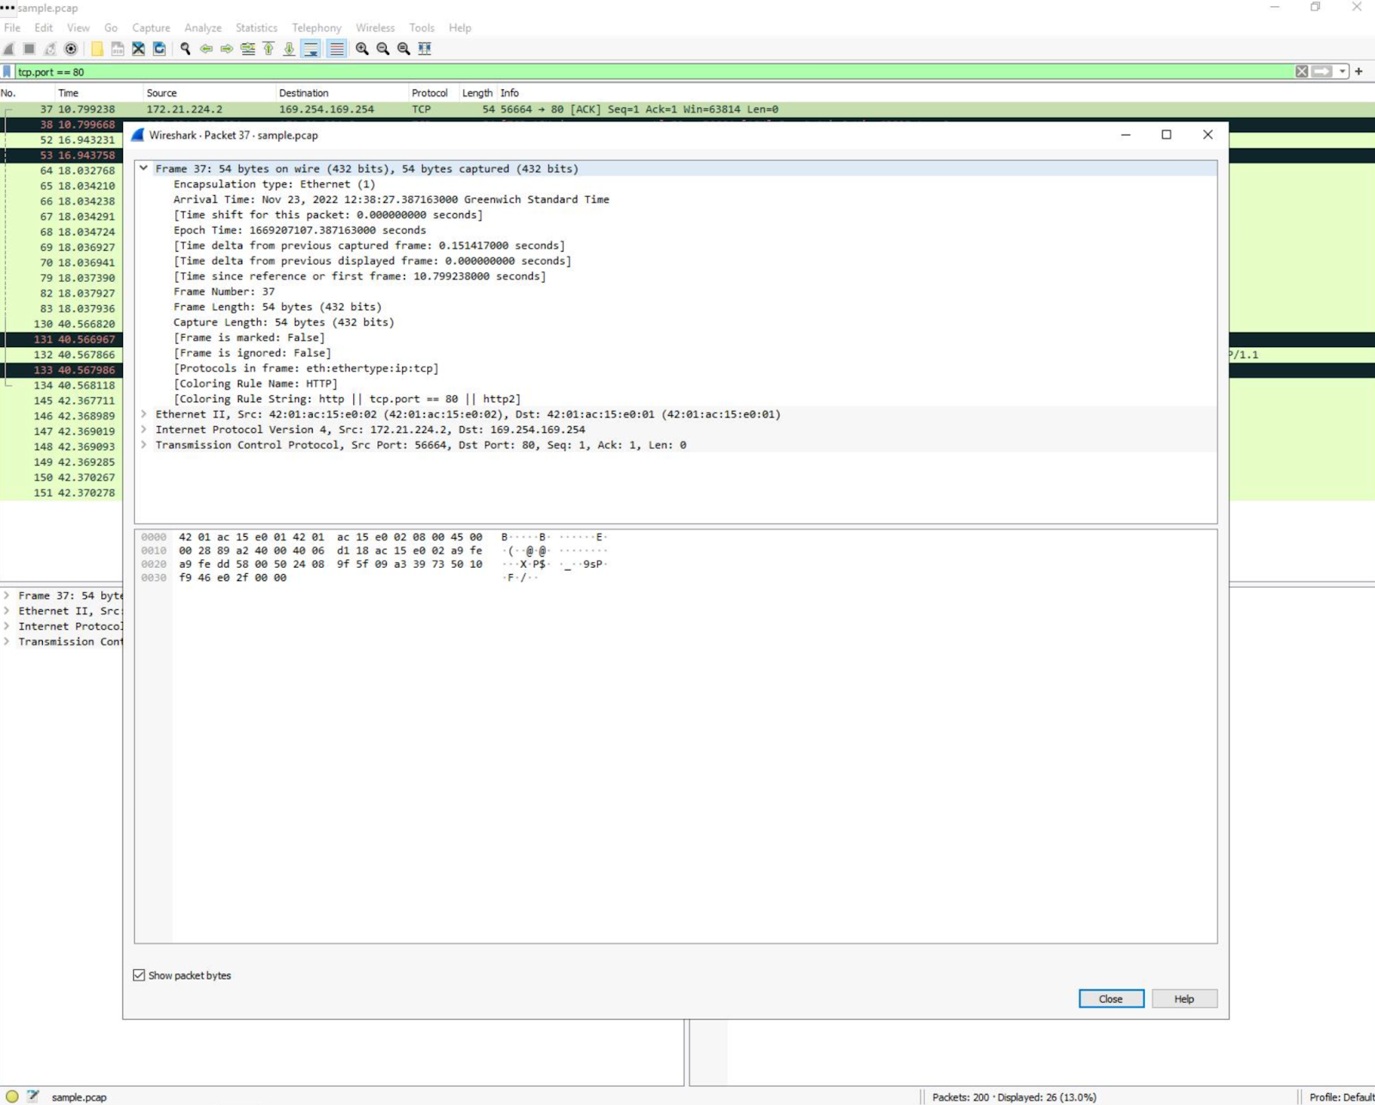
Task: Toggle the Colorize packet list icon
Action: click(x=336, y=49)
